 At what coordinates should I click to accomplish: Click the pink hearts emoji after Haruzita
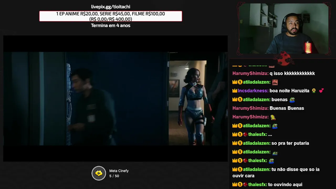(321, 91)
